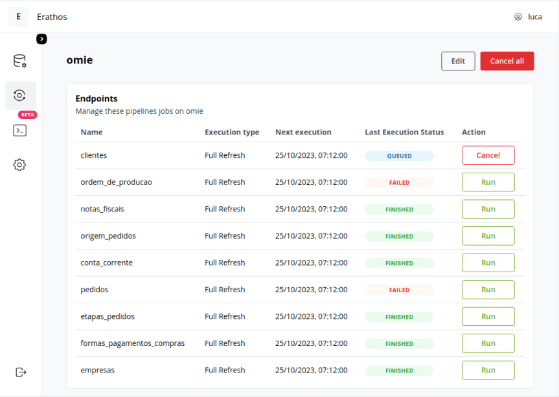This screenshot has width=559, height=397.
Task: Select the etapas_pedidos endpoint name
Action: pyautogui.click(x=108, y=316)
